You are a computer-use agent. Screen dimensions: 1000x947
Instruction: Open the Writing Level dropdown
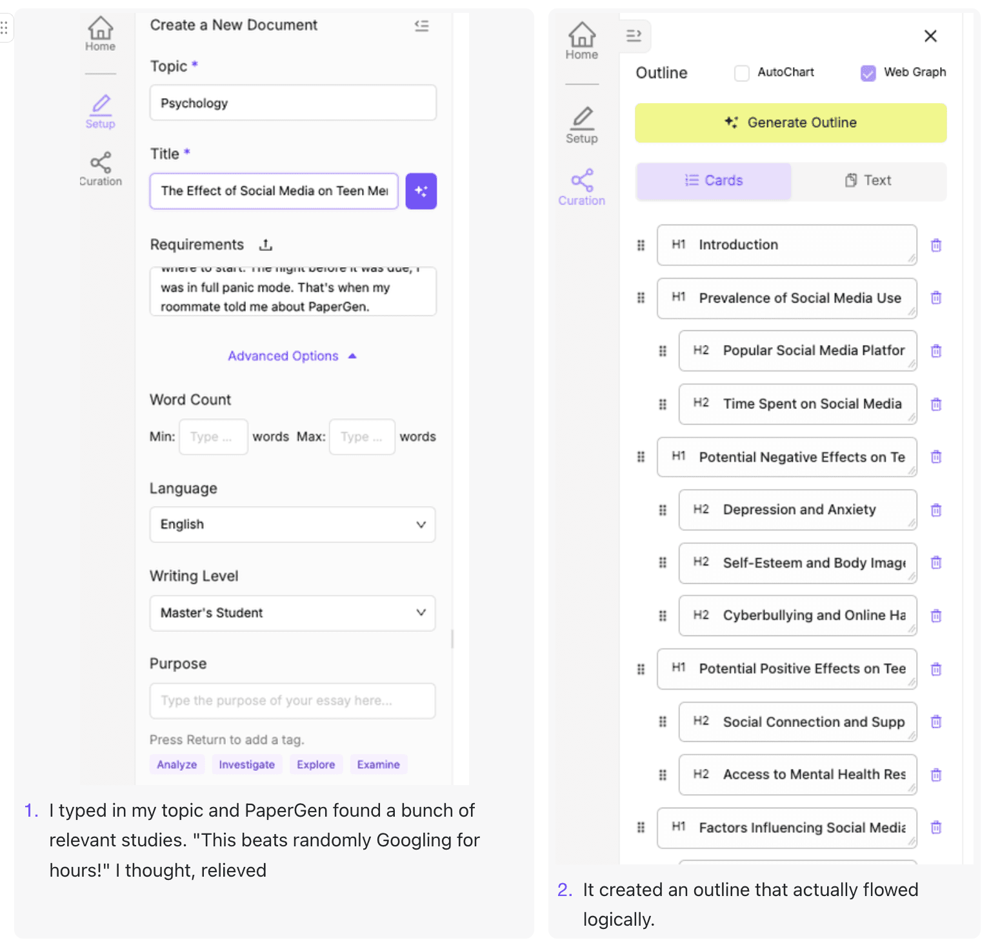(292, 613)
